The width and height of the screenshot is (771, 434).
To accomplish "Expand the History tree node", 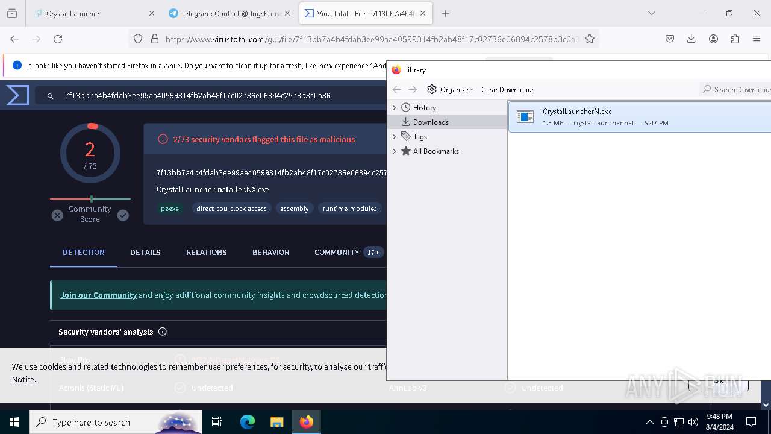I will click(395, 107).
